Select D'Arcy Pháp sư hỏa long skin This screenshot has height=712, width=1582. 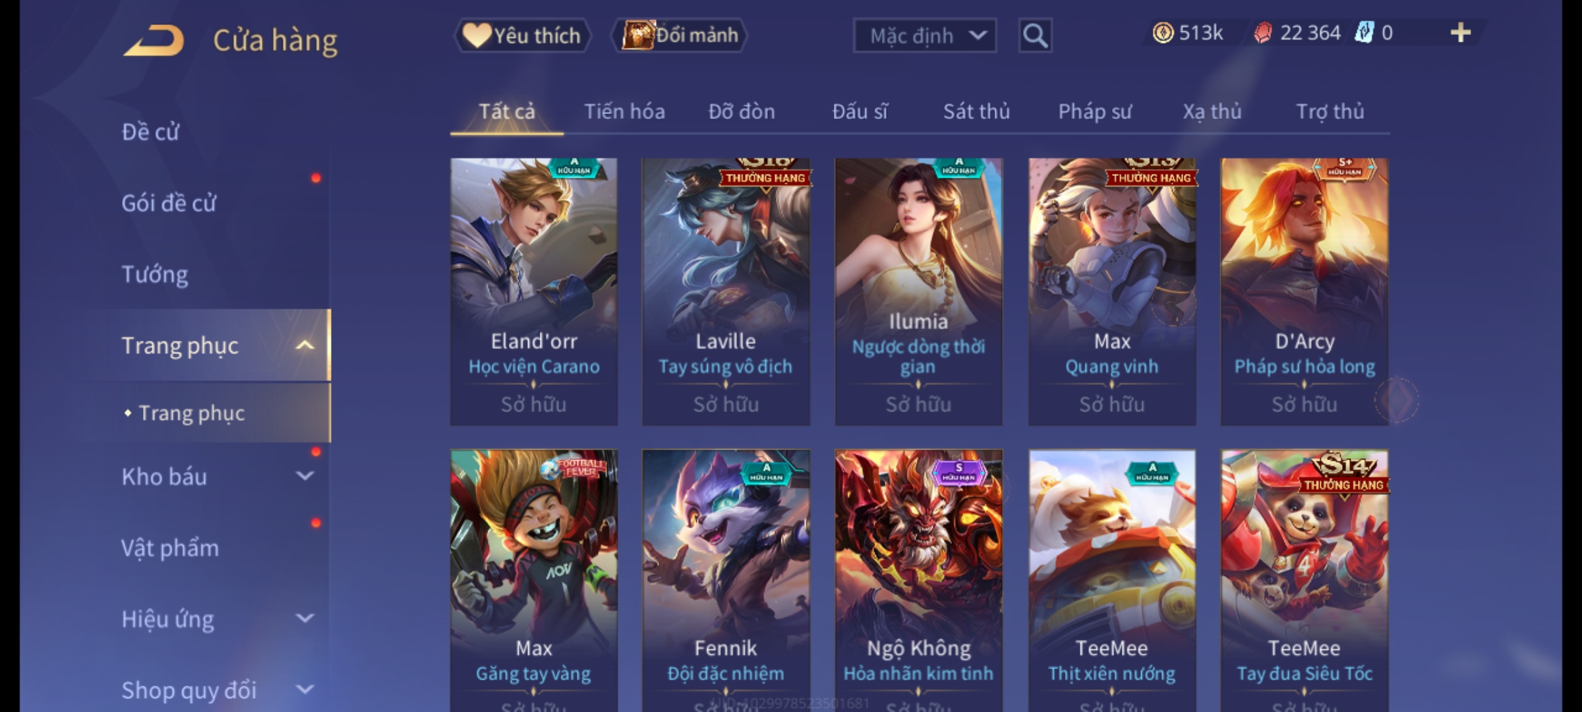click(1304, 291)
